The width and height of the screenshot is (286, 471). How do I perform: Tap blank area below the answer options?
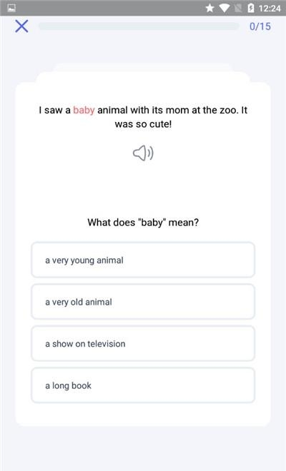pos(143,415)
